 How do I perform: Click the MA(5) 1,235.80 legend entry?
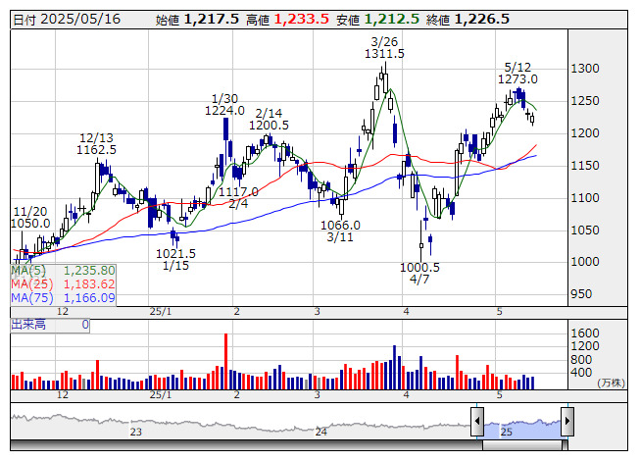[x=63, y=271]
